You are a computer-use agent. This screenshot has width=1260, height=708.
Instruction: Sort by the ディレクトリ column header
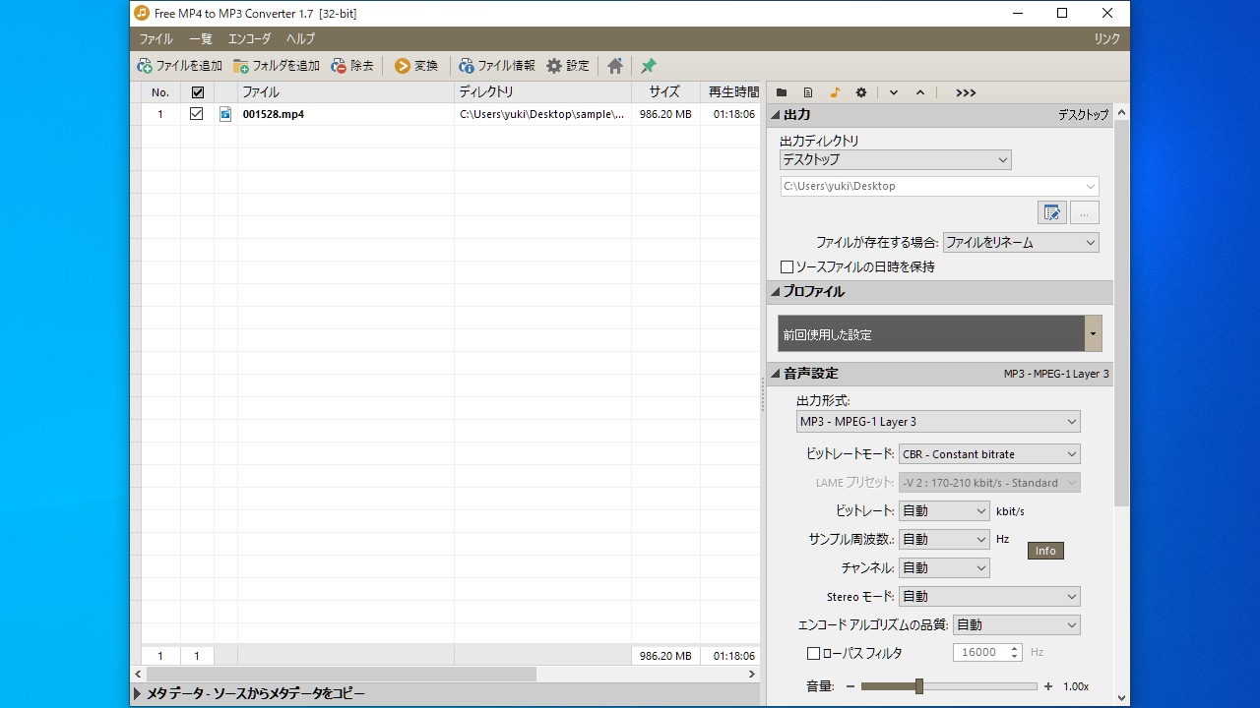[x=542, y=92]
